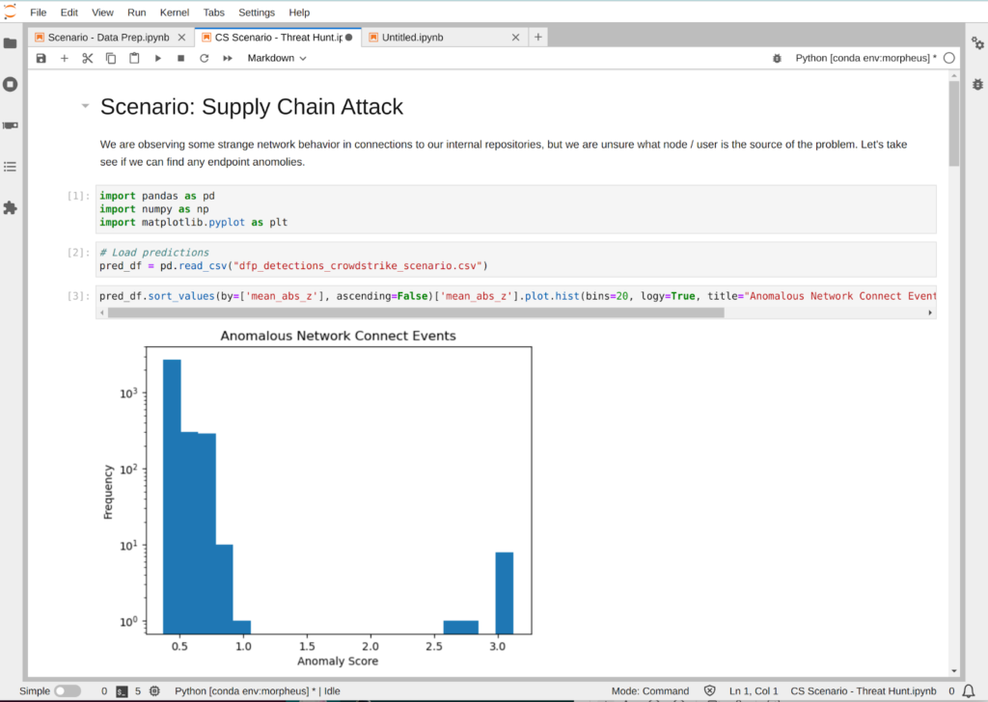Interrupt the kernel with the stop icon
The image size is (988, 702).
pos(180,59)
